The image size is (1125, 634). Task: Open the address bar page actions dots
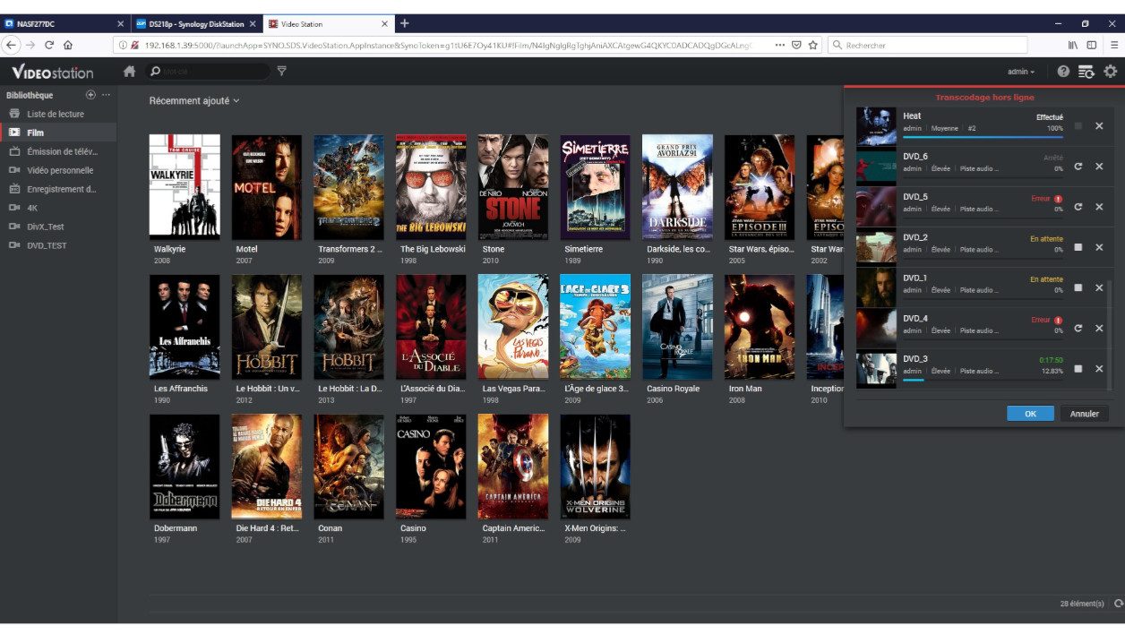tap(780, 45)
